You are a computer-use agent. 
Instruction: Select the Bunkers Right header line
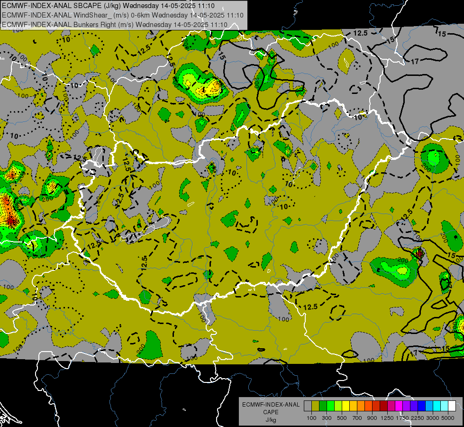115,25
